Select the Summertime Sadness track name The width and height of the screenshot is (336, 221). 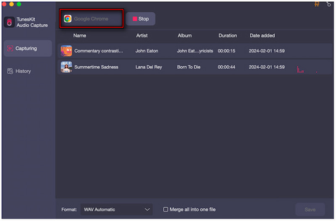[x=96, y=67]
